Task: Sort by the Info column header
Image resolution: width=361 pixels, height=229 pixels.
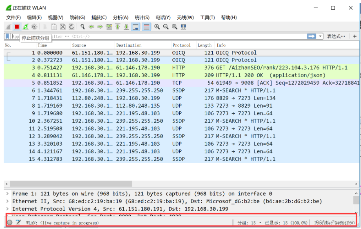Action: pyautogui.click(x=287, y=45)
